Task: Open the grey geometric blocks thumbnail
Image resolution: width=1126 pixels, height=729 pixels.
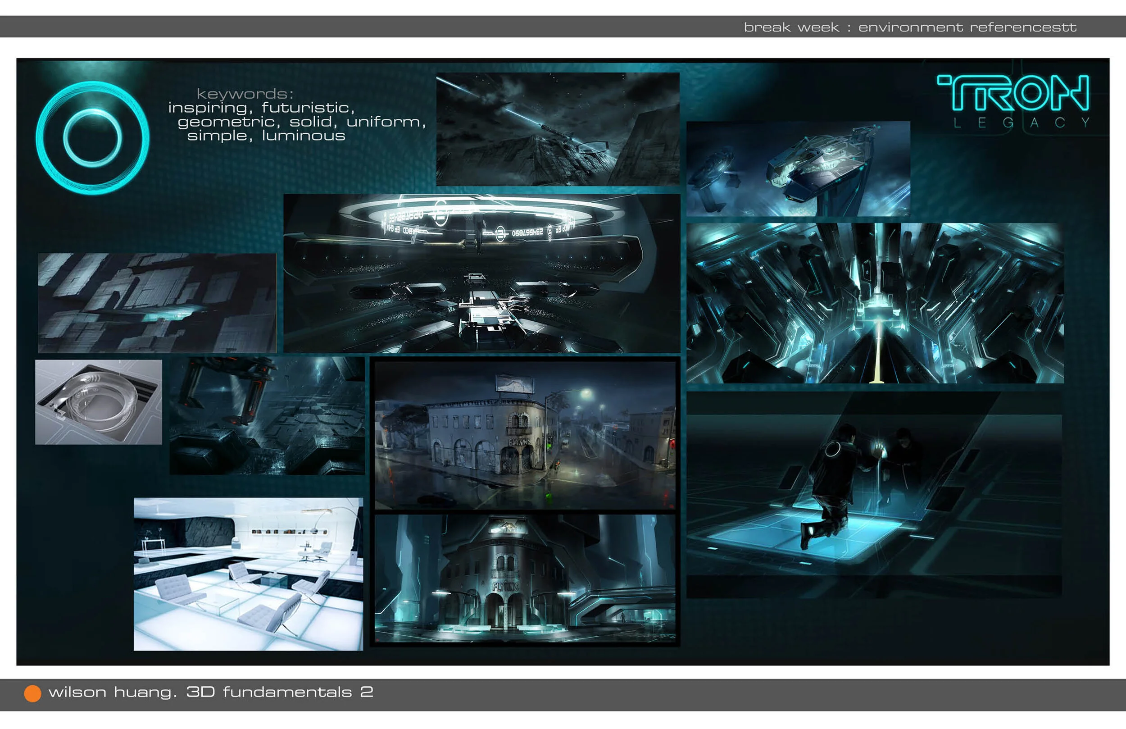Action: 157,303
